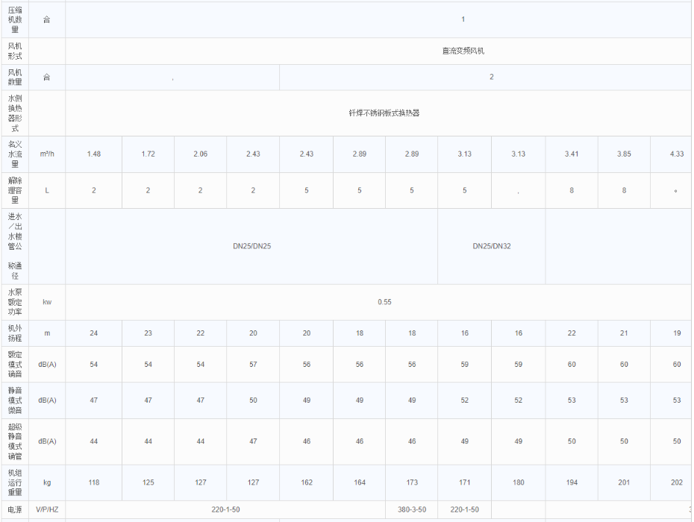Select the 380-3-50 power supply cell

412,509
